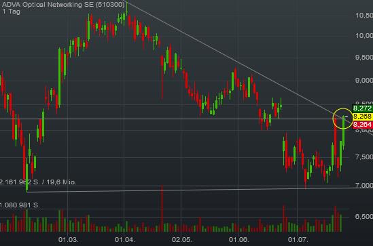Click the tall red volume spike bar
The image size is (373, 246).
[x=162, y=208]
